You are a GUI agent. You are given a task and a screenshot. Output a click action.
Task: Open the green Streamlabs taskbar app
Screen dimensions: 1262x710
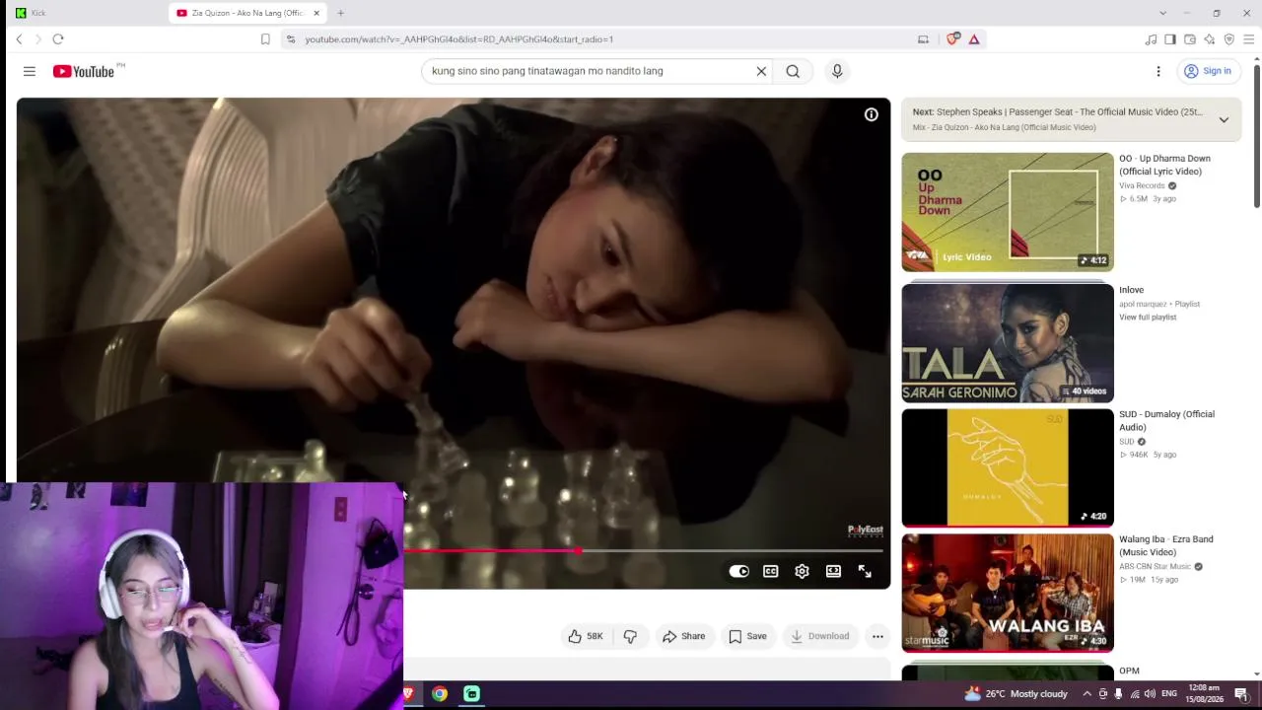[x=471, y=694]
